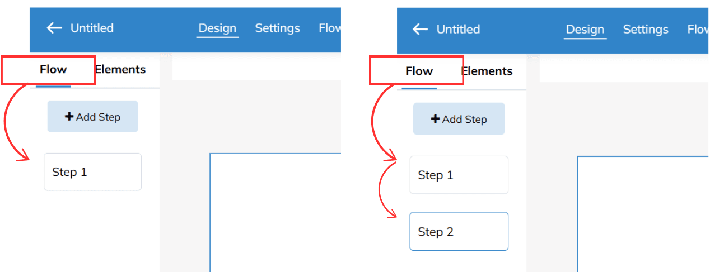Click the back arrow in the right screenshot

(420, 29)
